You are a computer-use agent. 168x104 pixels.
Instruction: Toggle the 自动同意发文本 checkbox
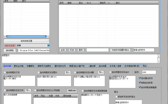coord(5,72)
